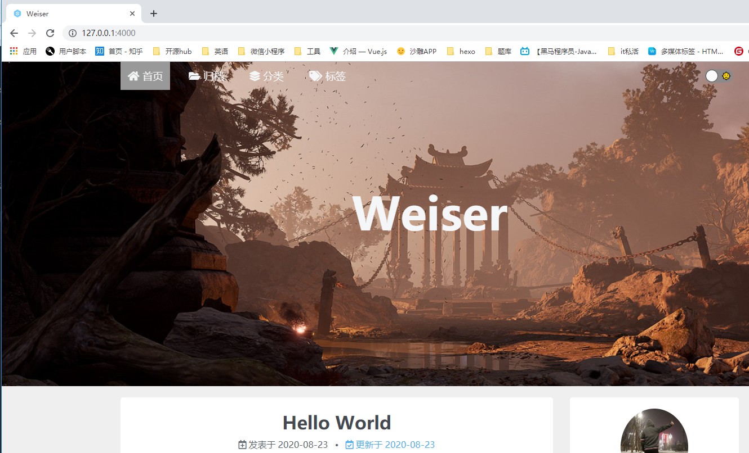Image resolution: width=749 pixels, height=453 pixels.
Task: Open the 应用 apps bookmark
Action: tap(23, 51)
